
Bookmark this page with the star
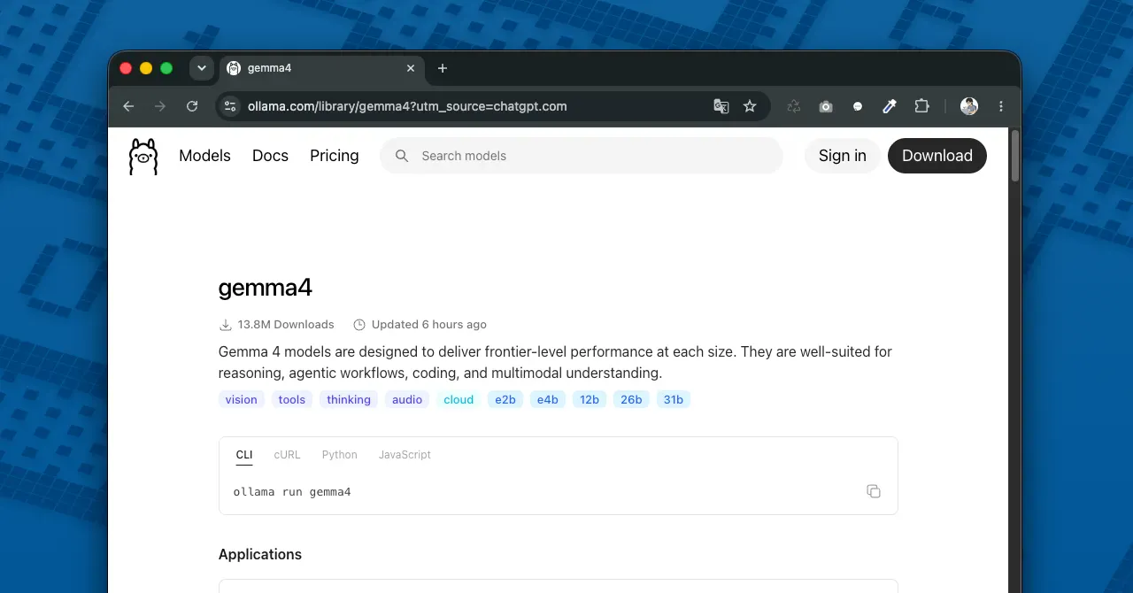(750, 106)
